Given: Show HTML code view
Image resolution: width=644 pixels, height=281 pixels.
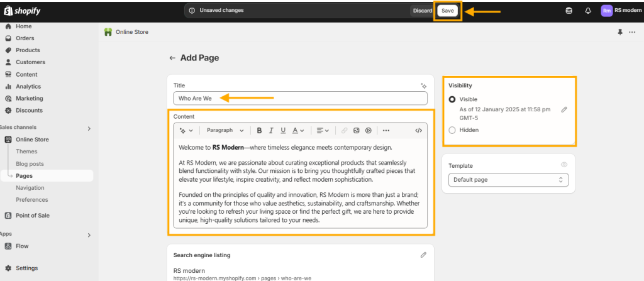Looking at the screenshot, I should pos(418,131).
